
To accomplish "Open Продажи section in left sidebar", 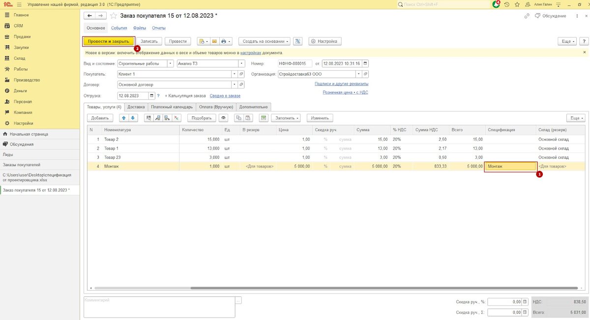I will (22, 37).
